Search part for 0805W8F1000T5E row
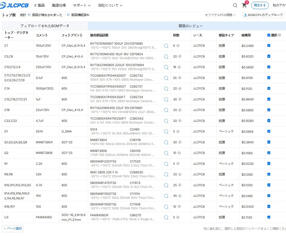 [166, 207]
